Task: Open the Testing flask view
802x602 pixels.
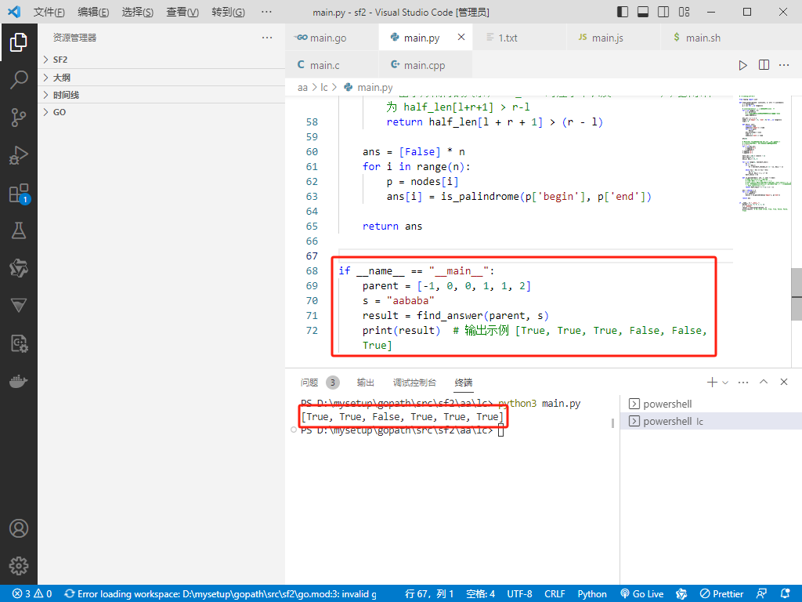Action: [x=19, y=230]
